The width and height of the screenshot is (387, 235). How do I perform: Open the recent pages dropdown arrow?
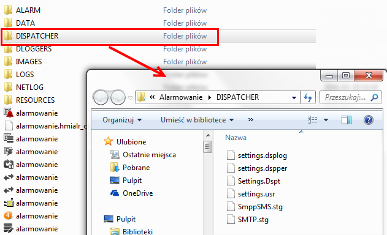[x=130, y=98]
